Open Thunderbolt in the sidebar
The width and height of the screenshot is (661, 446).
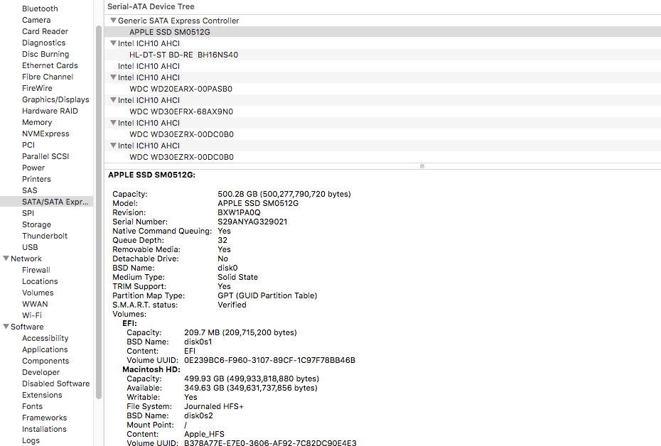[45, 236]
